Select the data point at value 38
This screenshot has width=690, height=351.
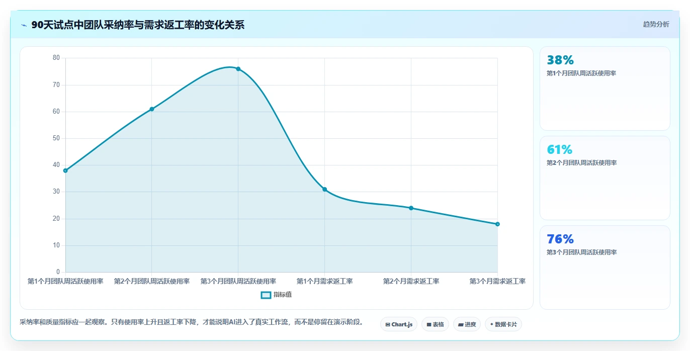[x=65, y=170]
